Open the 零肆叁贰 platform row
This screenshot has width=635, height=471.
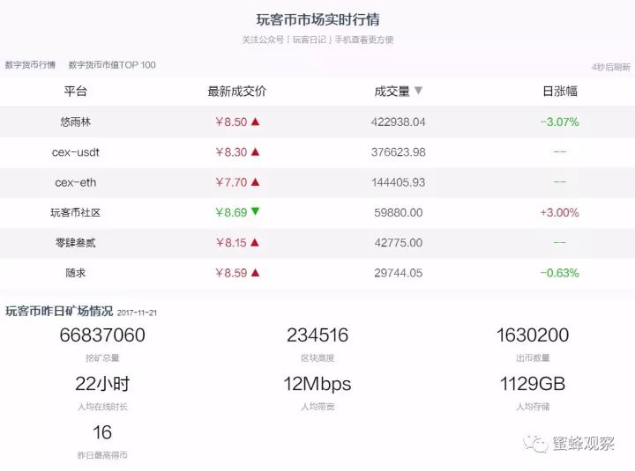(317, 243)
